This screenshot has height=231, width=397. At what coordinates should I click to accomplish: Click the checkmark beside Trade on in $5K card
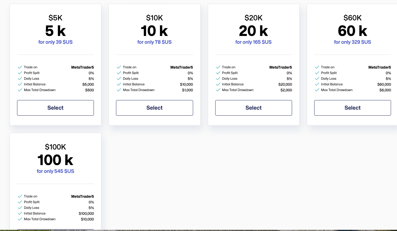pos(20,67)
